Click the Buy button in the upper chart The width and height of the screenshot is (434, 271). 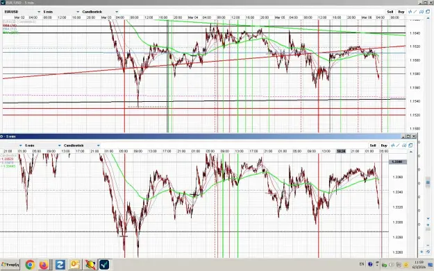pos(401,12)
